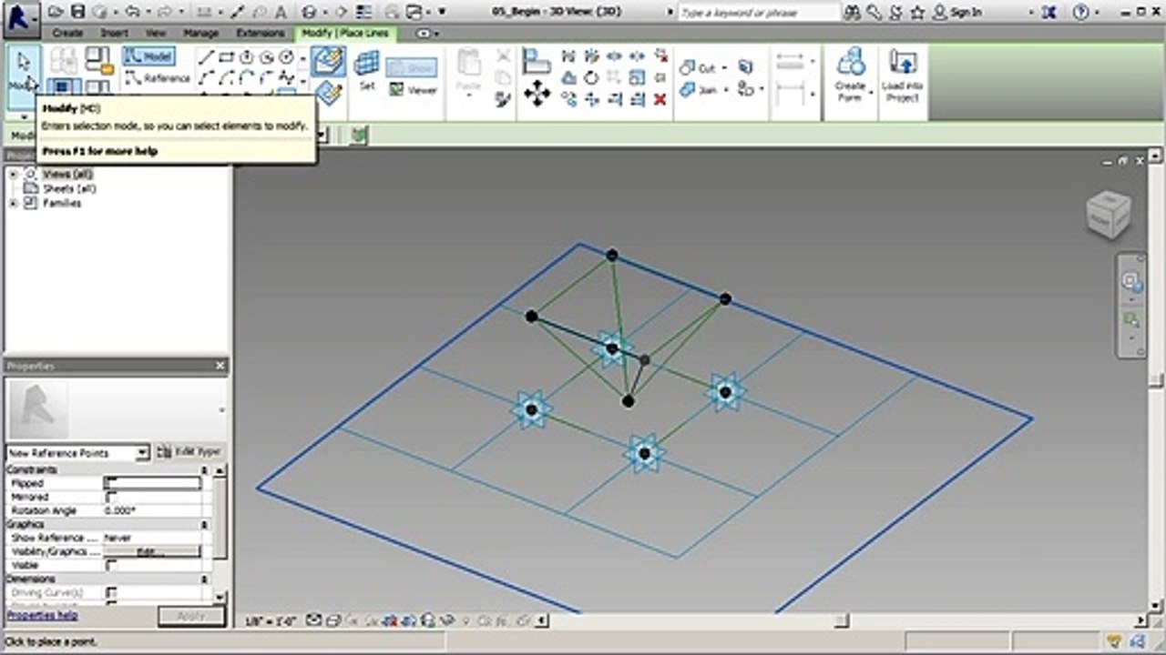Image resolution: width=1166 pixels, height=655 pixels.
Task: Click Load into Project
Action: 902,75
